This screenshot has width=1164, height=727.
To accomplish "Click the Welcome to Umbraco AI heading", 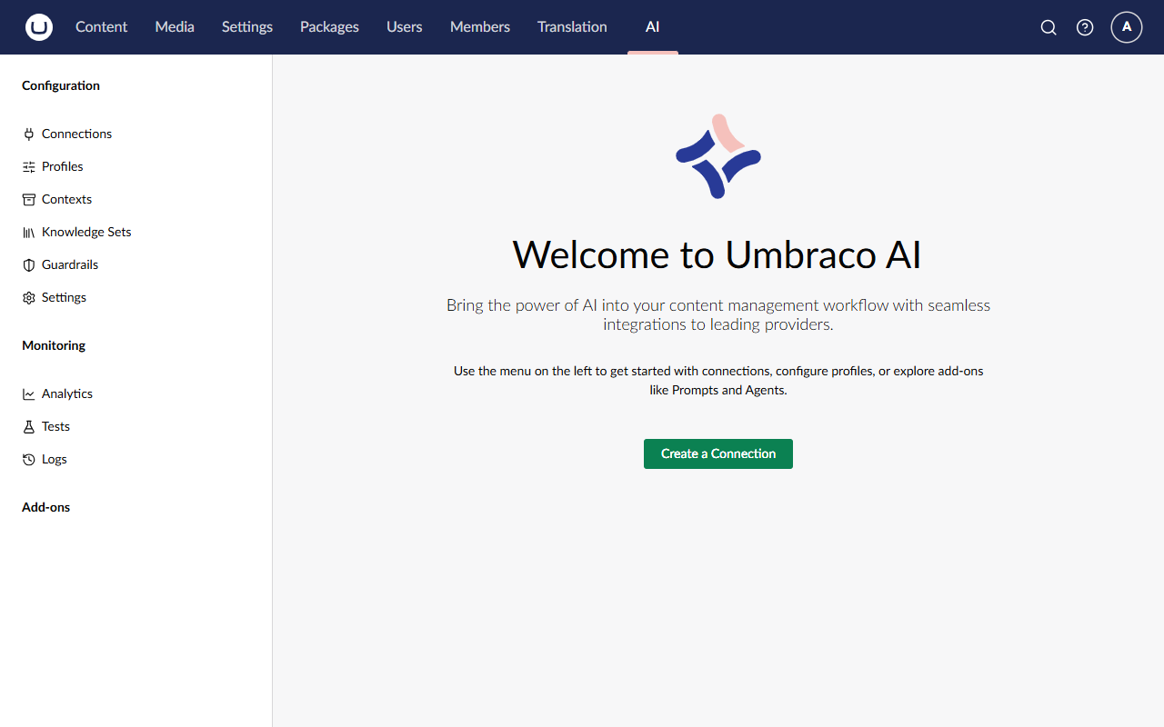I will click(x=717, y=254).
